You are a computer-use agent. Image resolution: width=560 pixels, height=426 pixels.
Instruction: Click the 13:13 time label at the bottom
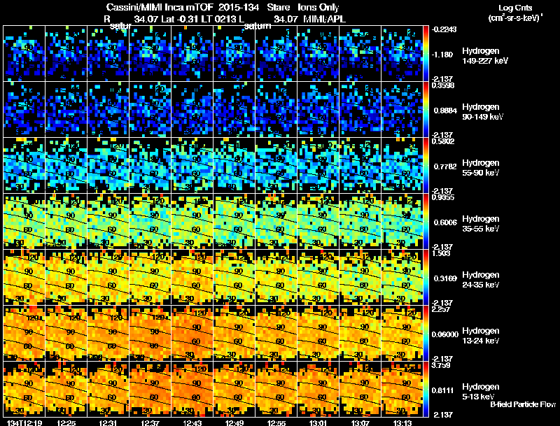pos(402,423)
